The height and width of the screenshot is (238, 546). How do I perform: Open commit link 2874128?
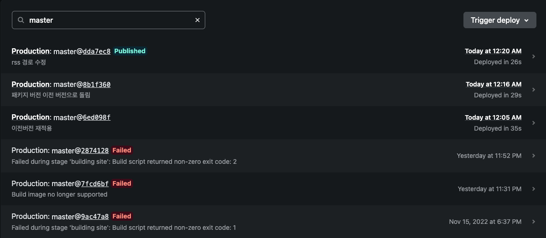[95, 151]
